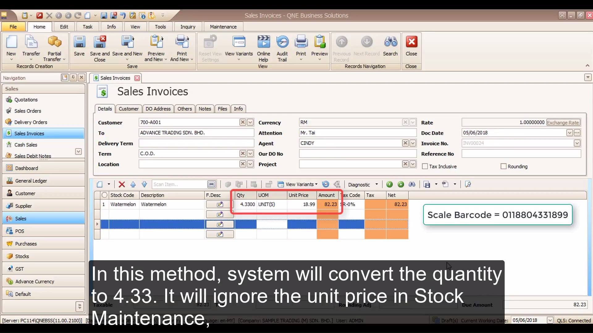Toggle the Tax Inclusive checkbox
The height and width of the screenshot is (333, 593).
[x=425, y=166]
